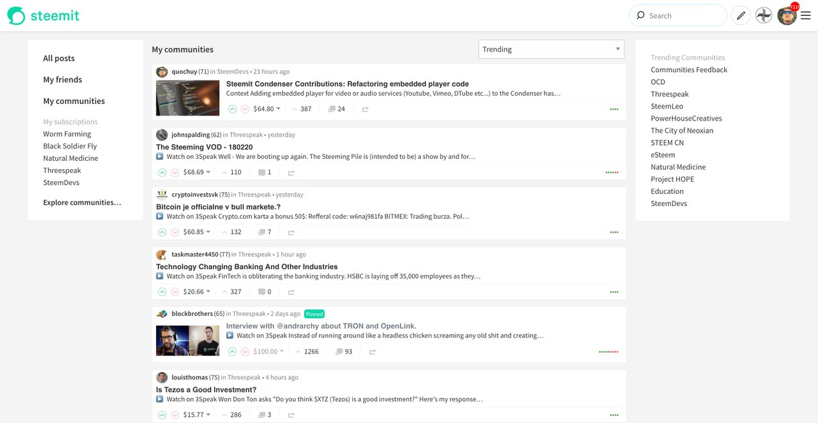The height and width of the screenshot is (423, 818).
Task: Click the Pinned badge on blockbrothers post
Action: (x=314, y=314)
